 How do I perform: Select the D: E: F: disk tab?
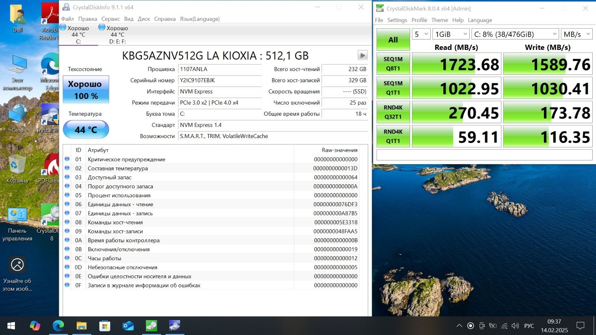point(117,35)
